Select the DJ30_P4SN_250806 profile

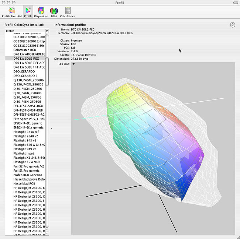[x=25, y=102]
